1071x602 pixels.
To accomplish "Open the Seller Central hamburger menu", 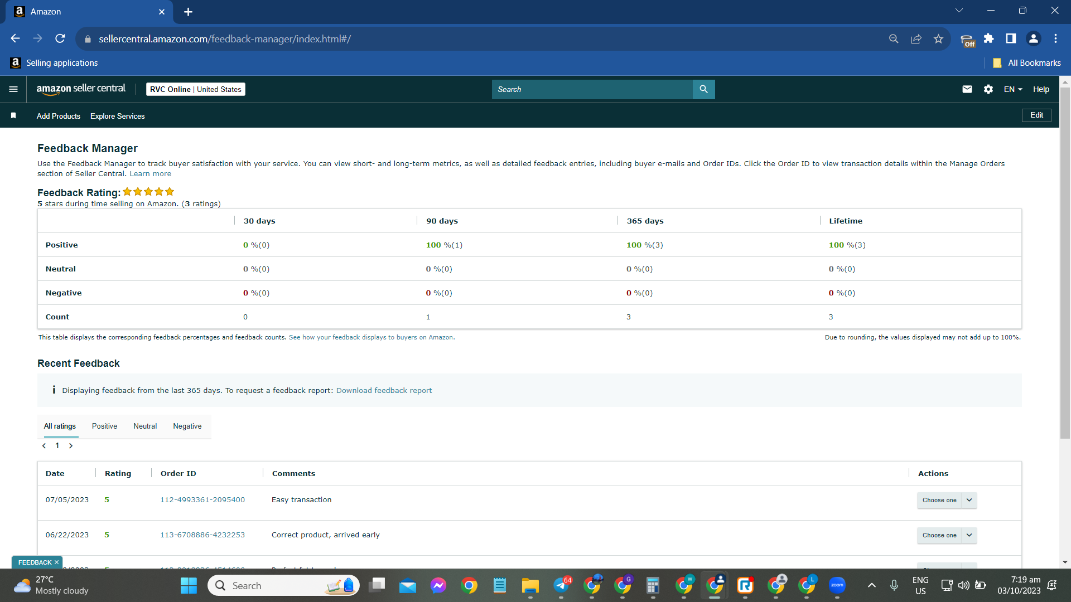I will 13,89.
